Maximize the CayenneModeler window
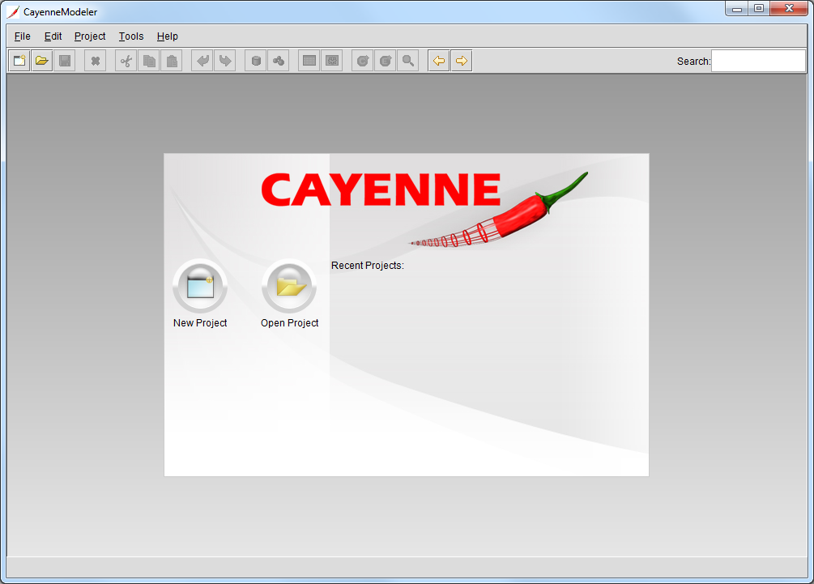Screen dimensions: 814x584 coord(759,9)
